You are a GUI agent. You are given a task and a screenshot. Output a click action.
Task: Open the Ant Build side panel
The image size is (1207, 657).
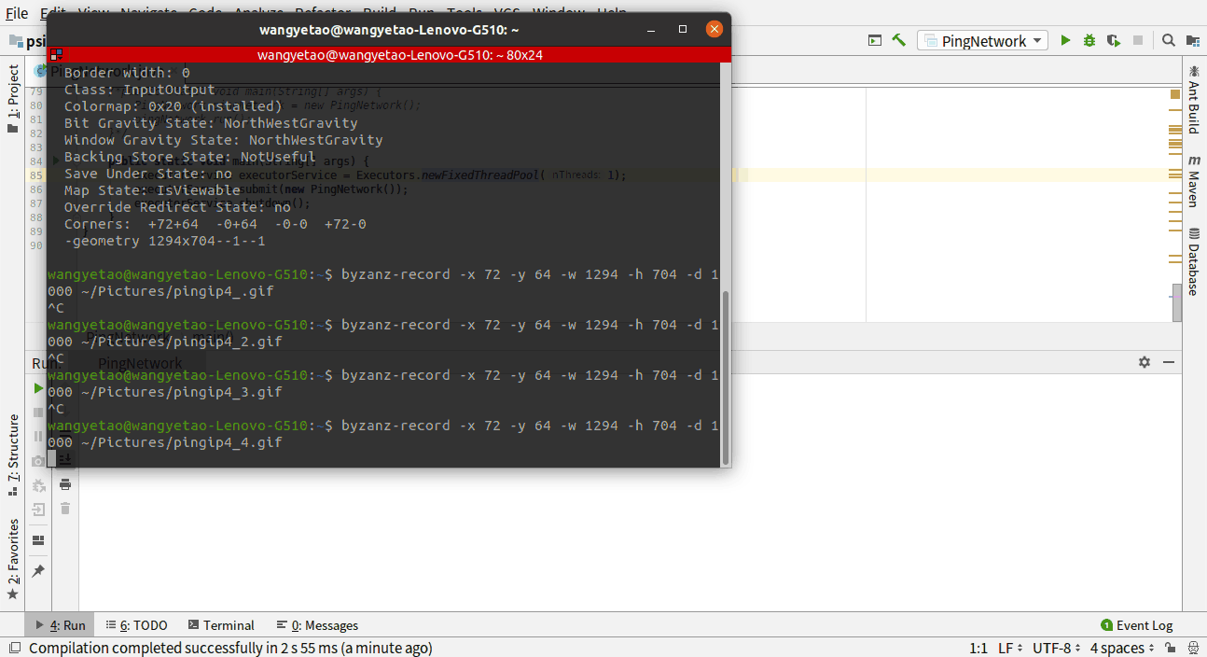tap(1194, 99)
